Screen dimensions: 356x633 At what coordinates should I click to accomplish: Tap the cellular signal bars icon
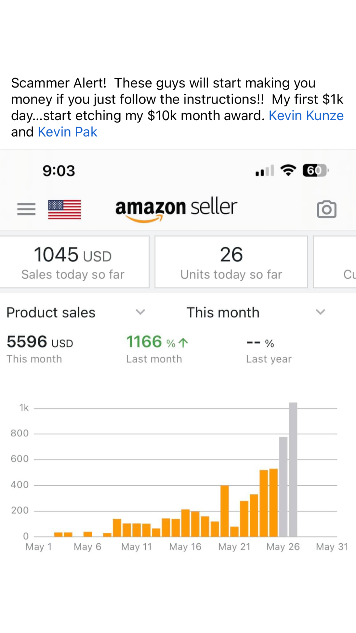coord(265,171)
